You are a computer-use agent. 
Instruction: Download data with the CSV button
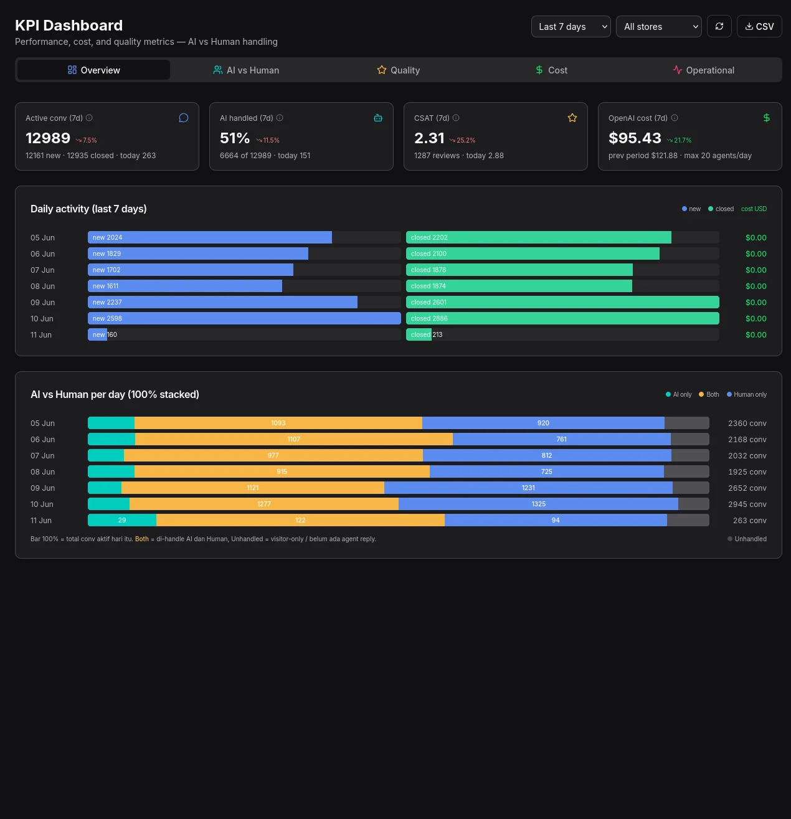point(759,27)
